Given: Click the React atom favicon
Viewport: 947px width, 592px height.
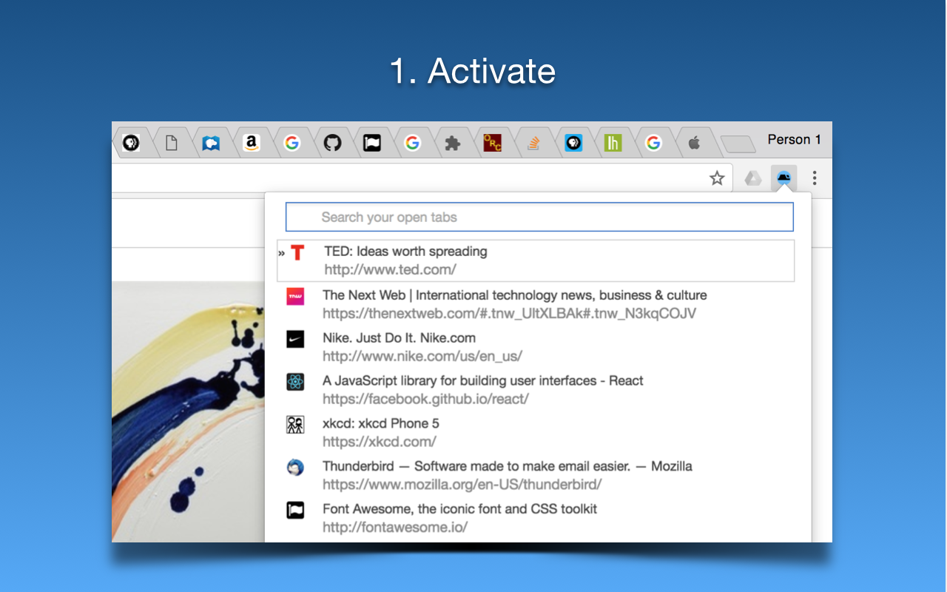Looking at the screenshot, I should [x=295, y=382].
